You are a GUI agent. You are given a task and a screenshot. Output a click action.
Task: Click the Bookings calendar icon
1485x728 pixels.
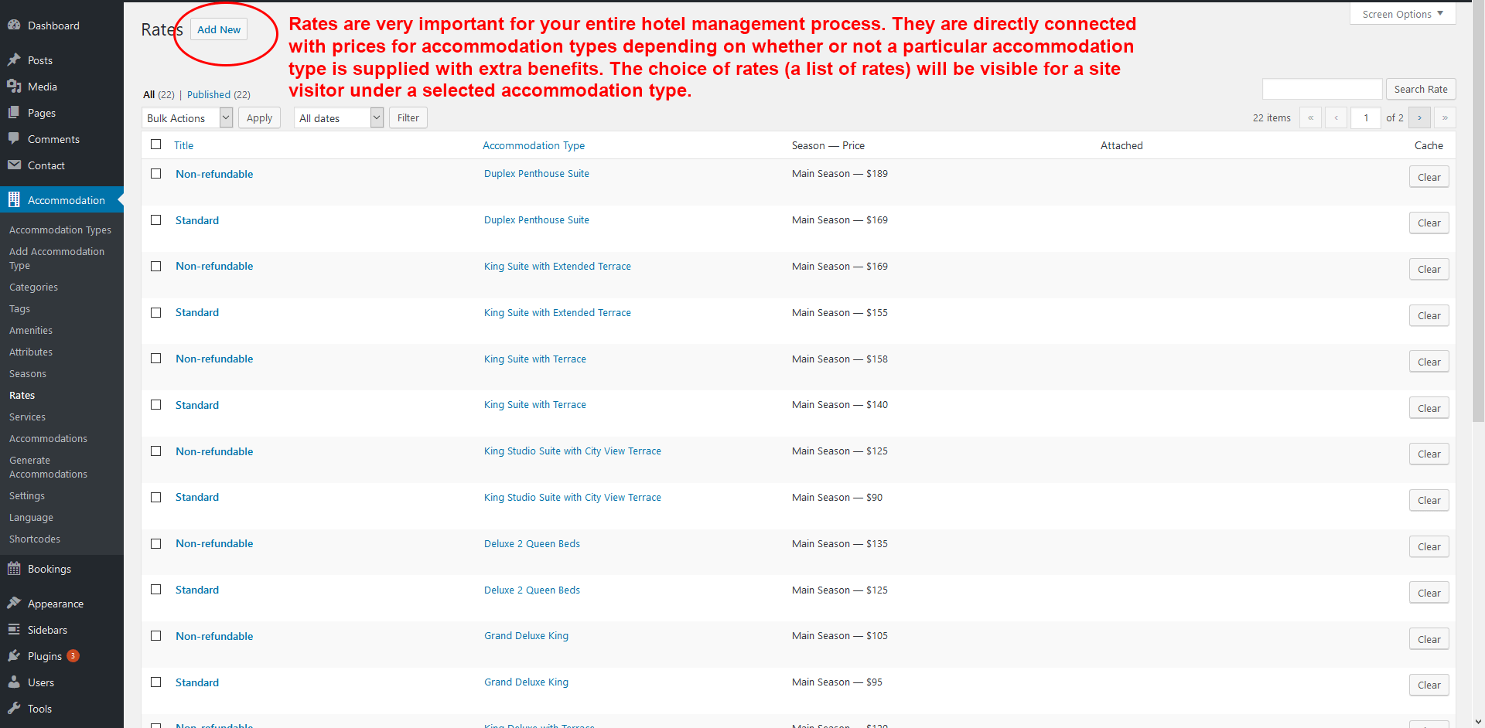pyautogui.click(x=14, y=569)
